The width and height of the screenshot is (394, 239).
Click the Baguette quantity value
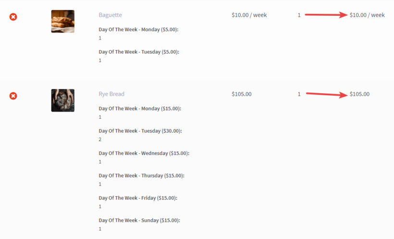tap(299, 15)
